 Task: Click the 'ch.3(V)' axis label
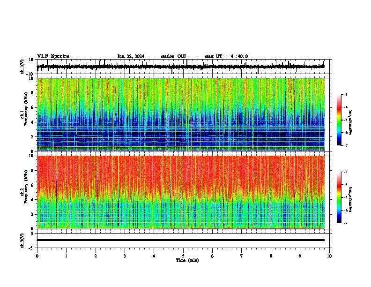point(22,241)
